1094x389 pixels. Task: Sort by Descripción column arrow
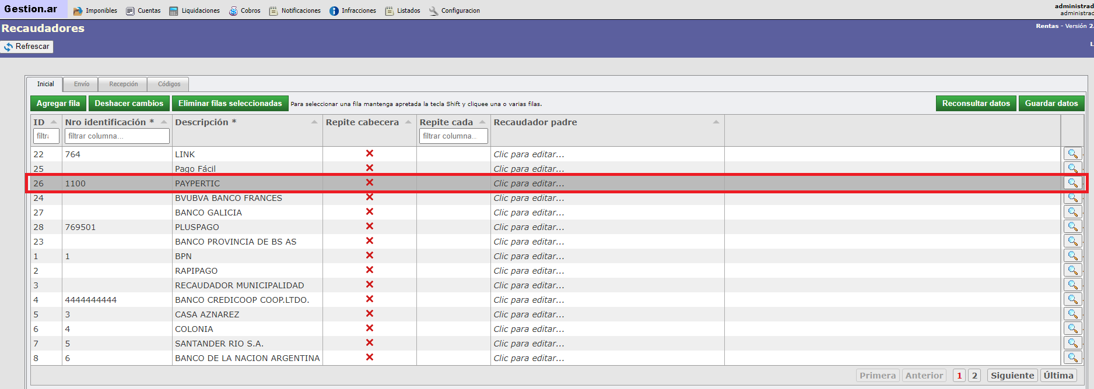314,122
